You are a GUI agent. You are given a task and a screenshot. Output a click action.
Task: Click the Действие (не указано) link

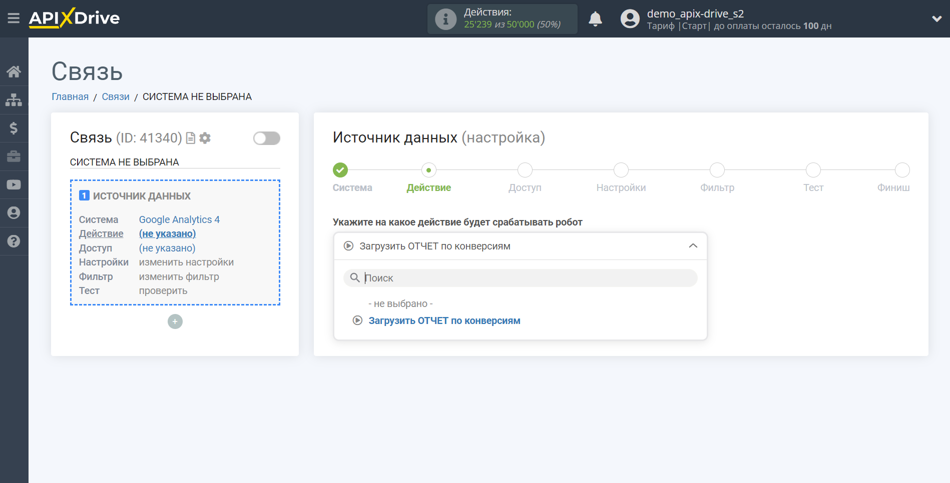tap(167, 233)
